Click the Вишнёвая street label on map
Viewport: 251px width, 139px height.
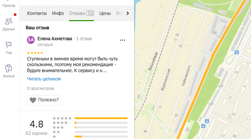tap(153, 61)
